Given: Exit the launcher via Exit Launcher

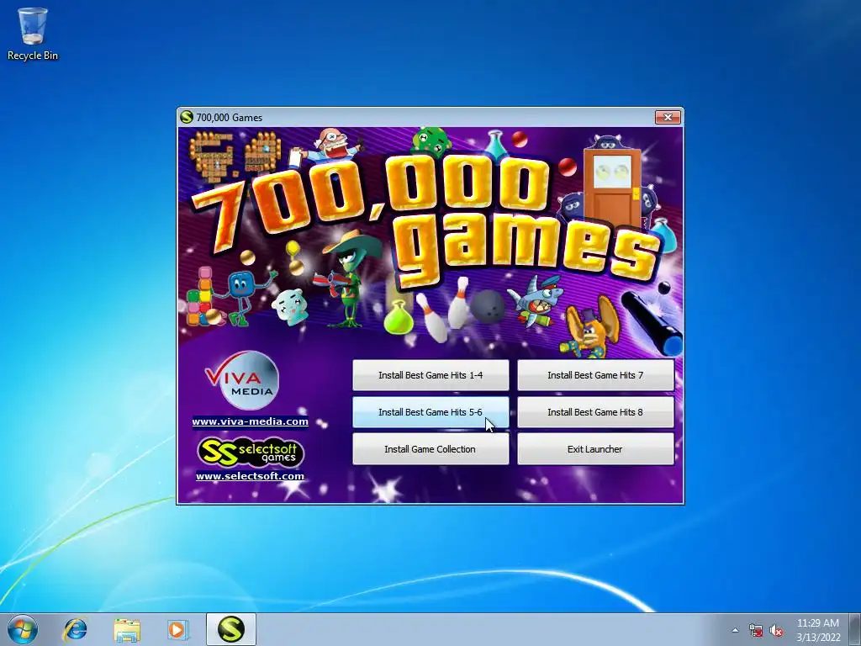Looking at the screenshot, I should pyautogui.click(x=595, y=449).
